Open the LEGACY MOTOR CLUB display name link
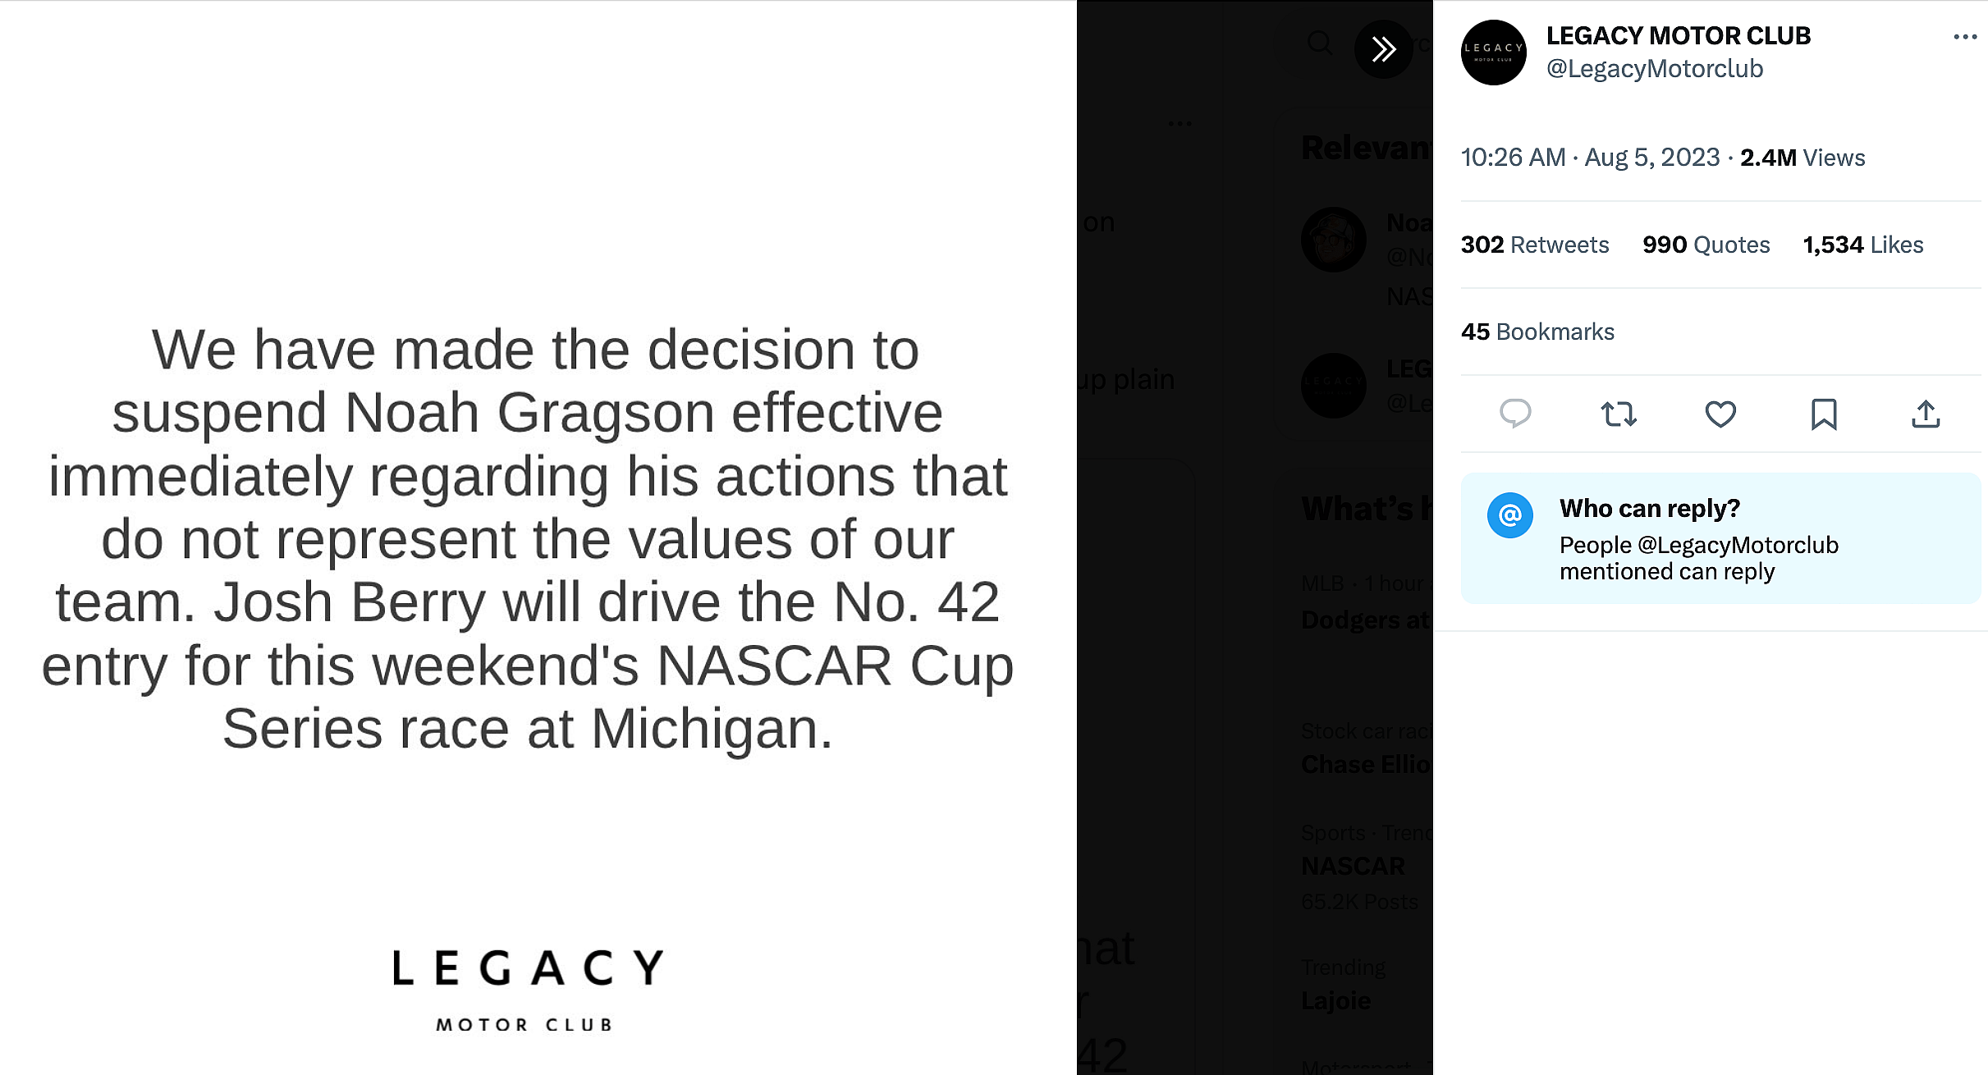1988x1075 pixels. 1678,36
